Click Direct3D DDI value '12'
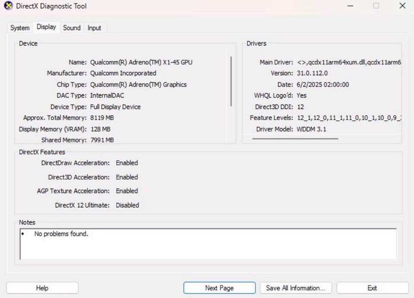 301,107
